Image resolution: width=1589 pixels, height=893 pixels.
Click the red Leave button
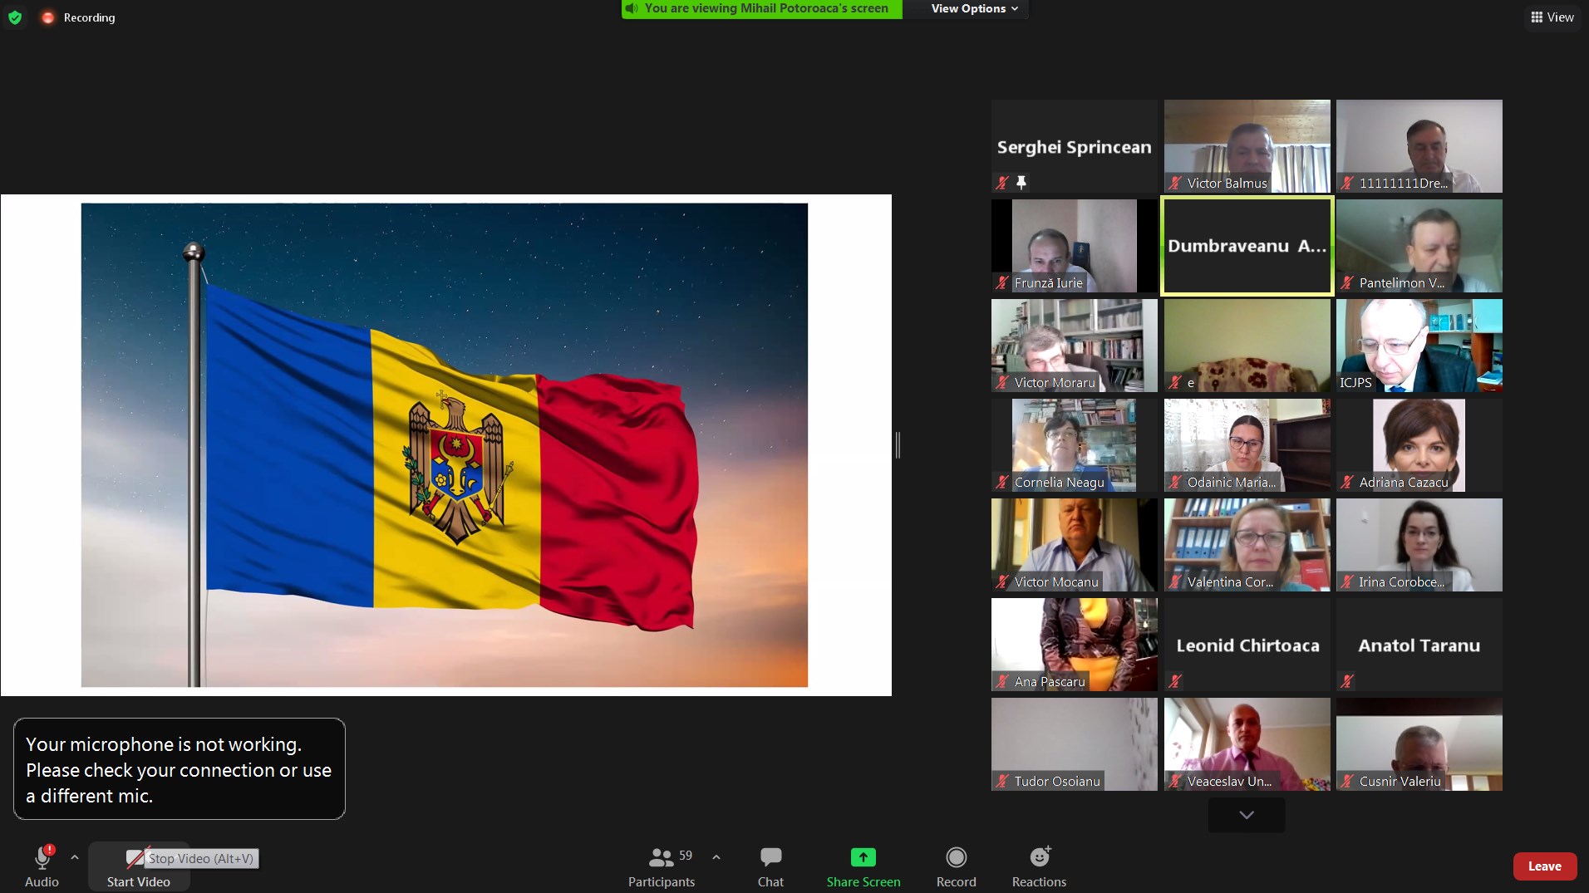[x=1544, y=866]
